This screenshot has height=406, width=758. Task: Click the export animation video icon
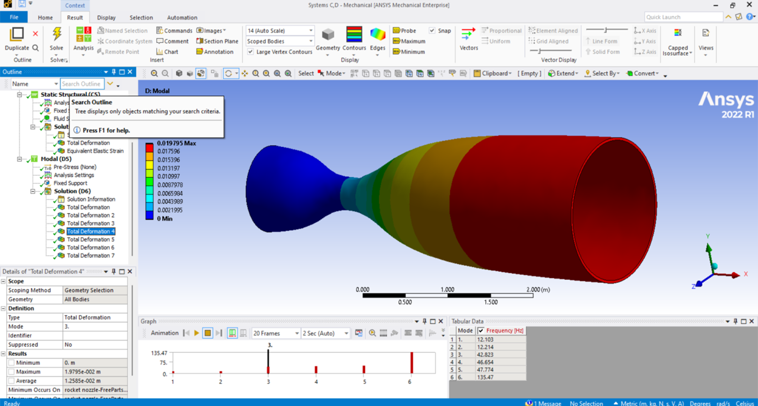click(x=358, y=333)
